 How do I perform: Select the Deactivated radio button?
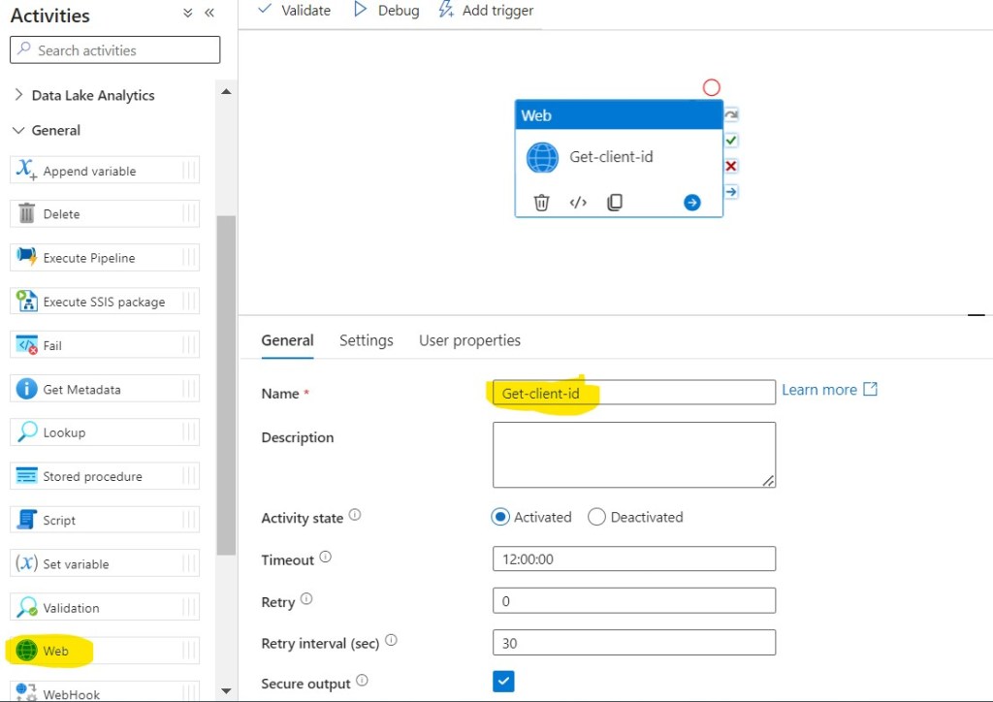[x=596, y=517]
